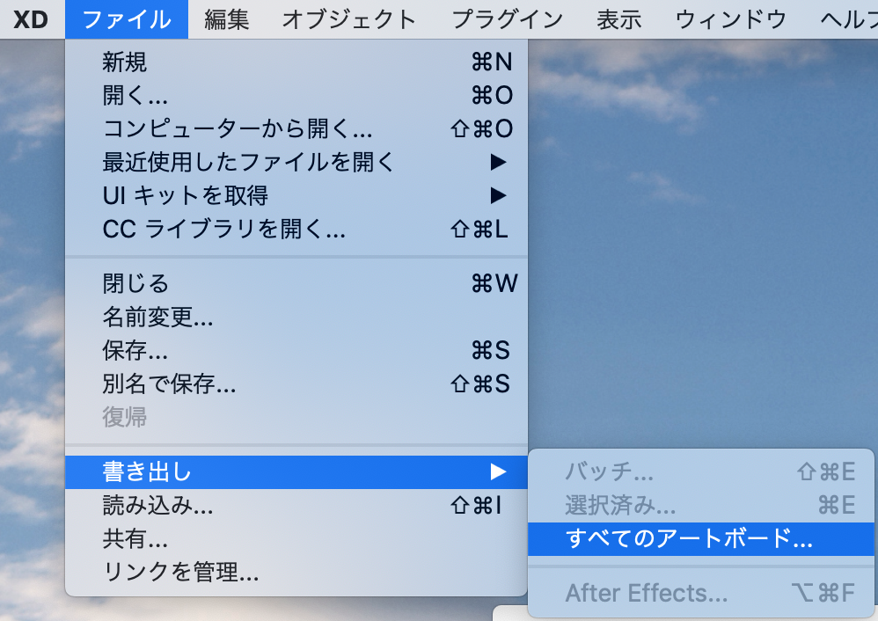Expand 最近使用したファイルを開く submenu
This screenshot has width=878, height=621.
296,163
